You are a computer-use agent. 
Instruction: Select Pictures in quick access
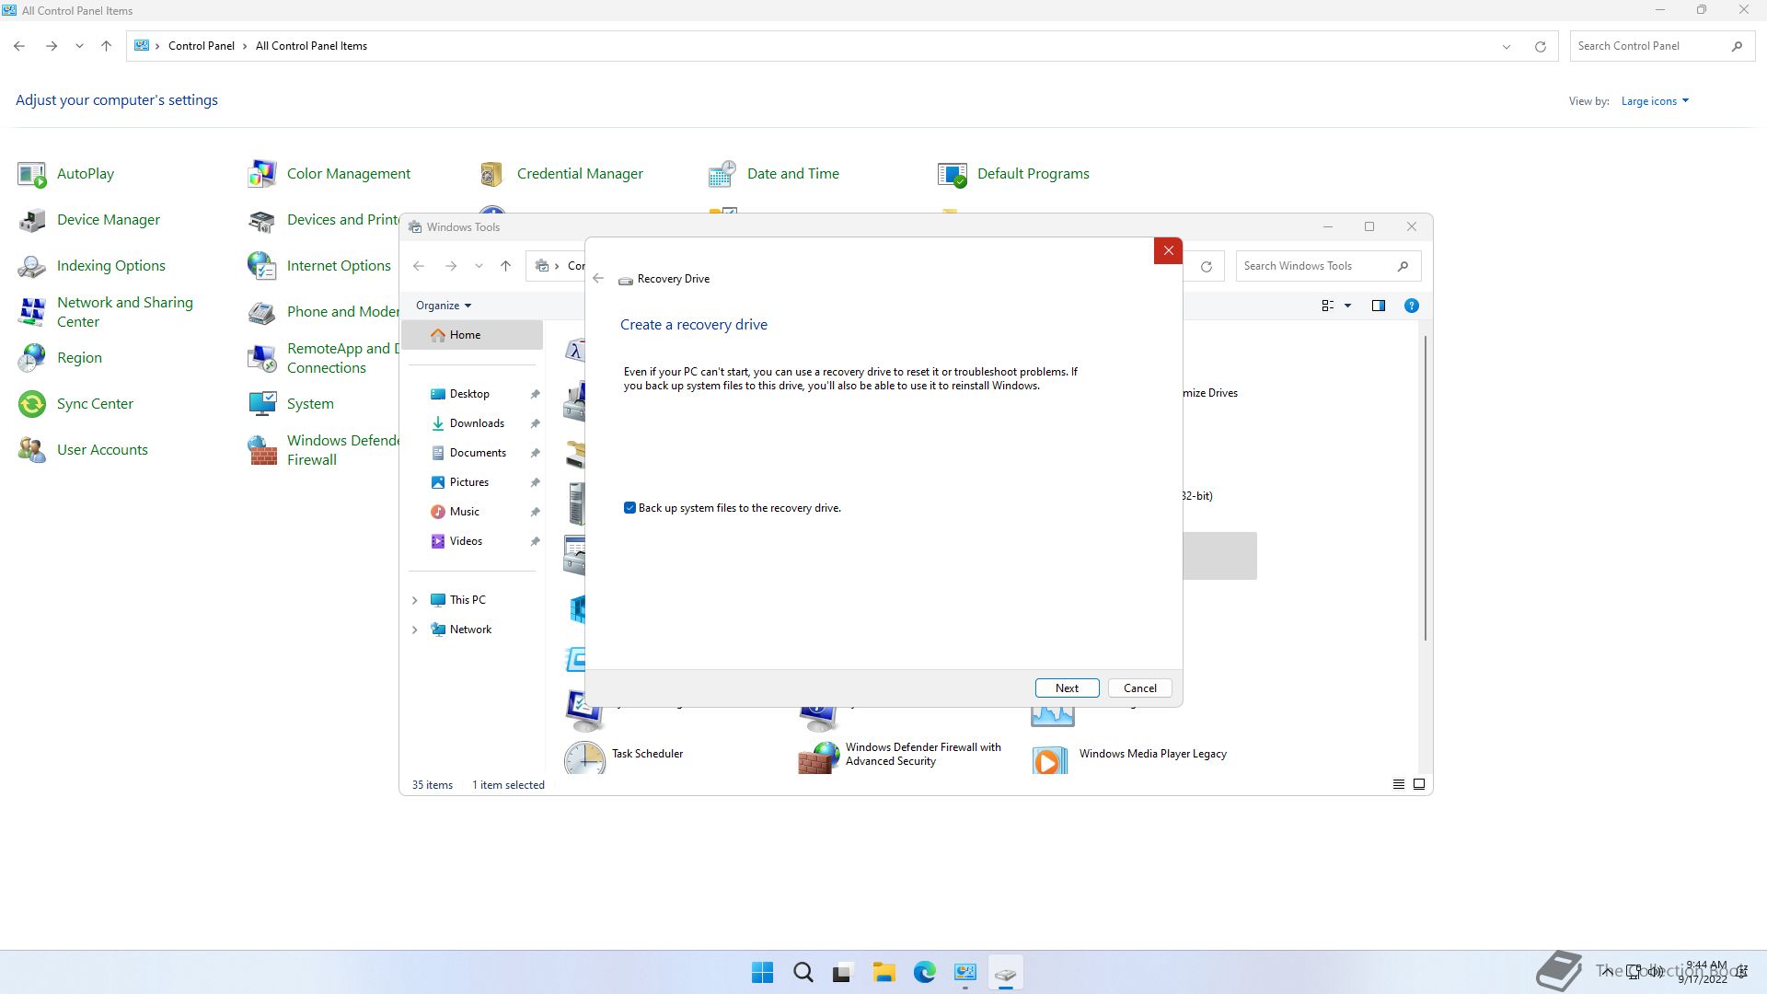click(x=469, y=482)
